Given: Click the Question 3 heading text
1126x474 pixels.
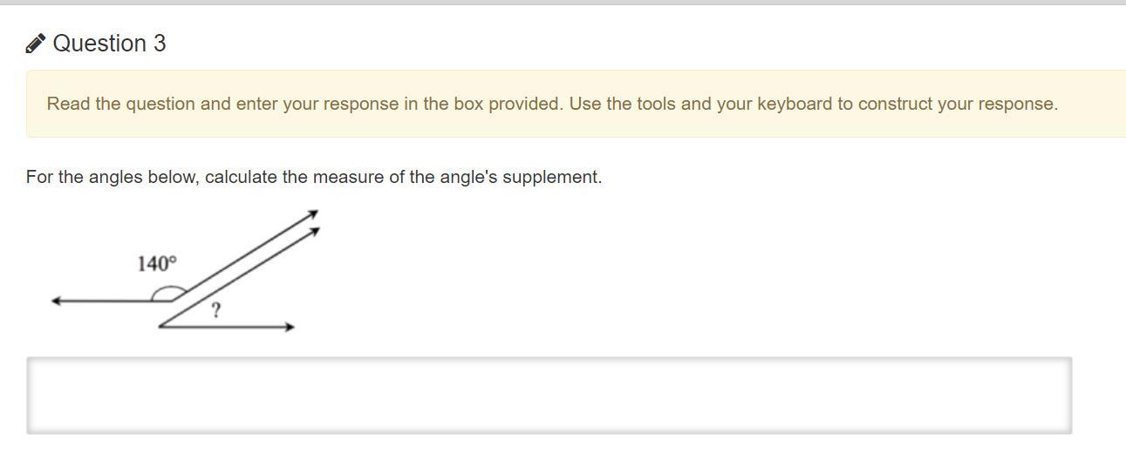Looking at the screenshot, I should point(109,44).
